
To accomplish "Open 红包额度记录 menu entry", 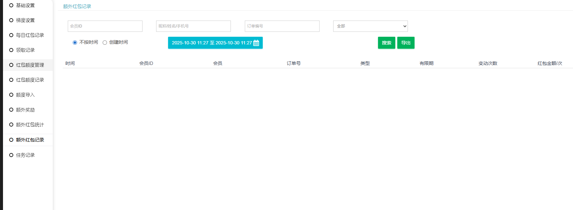I will (x=30, y=80).
